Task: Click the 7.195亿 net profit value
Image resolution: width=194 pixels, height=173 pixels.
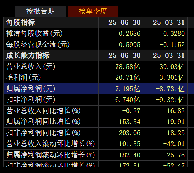Action: point(128,89)
